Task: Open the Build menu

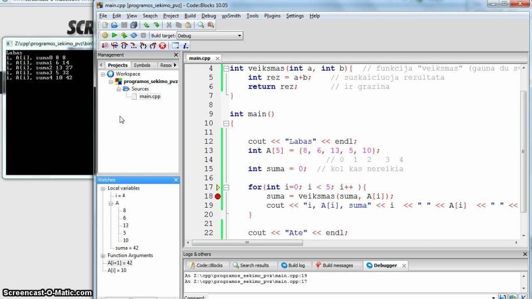Action: (190, 16)
